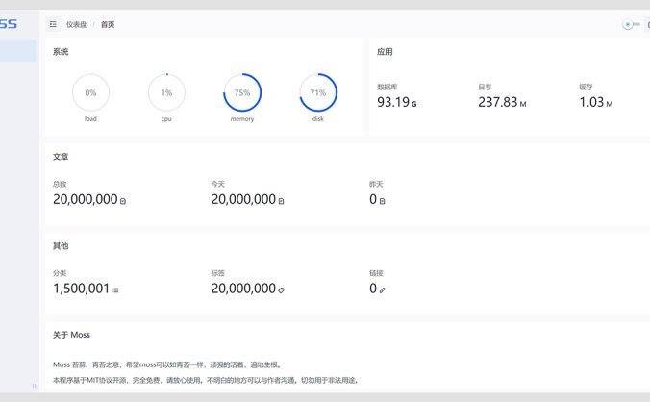Screen dimensions: 650x402
Task: Click the 关于 Moss heading
Action: pos(71,335)
